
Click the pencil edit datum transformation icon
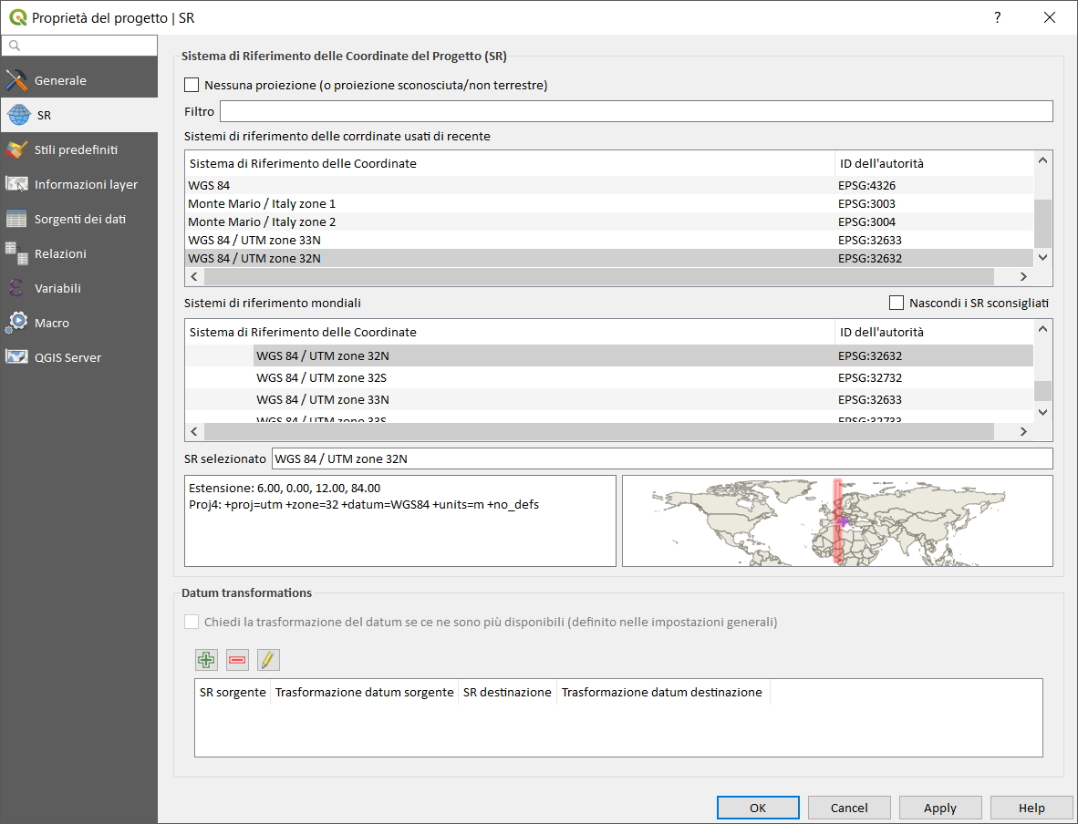(268, 660)
